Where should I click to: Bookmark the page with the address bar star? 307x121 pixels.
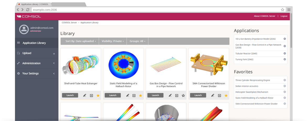(x=283, y=10)
